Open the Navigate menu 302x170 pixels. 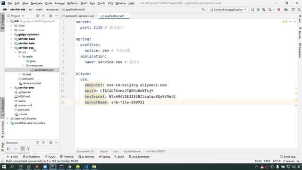tap(37, 3)
